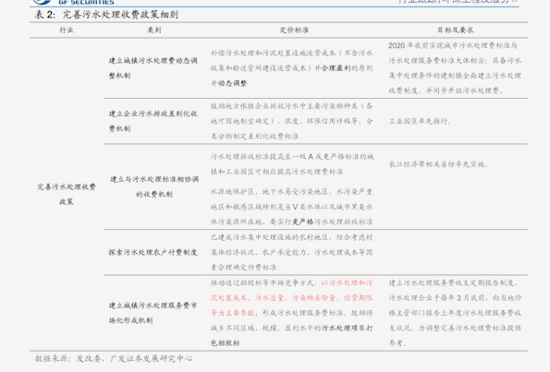
Task: Select the '完善污水处理收费政策' industry cell
Action: point(67,194)
